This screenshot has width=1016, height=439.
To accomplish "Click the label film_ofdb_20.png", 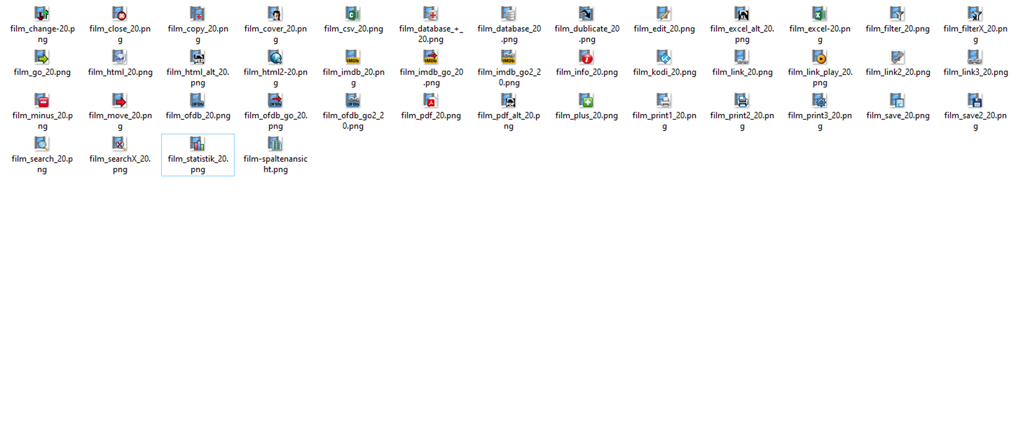I will (x=198, y=115).
